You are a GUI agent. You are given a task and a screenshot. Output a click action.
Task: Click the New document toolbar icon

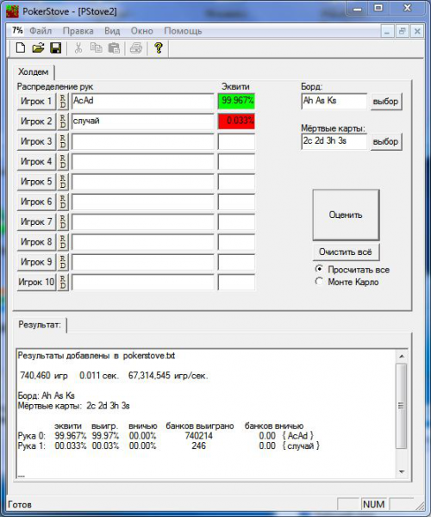coord(21,48)
